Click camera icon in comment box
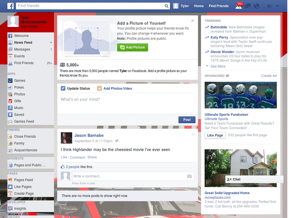The height and width of the screenshot is (218, 291). pos(189,176)
